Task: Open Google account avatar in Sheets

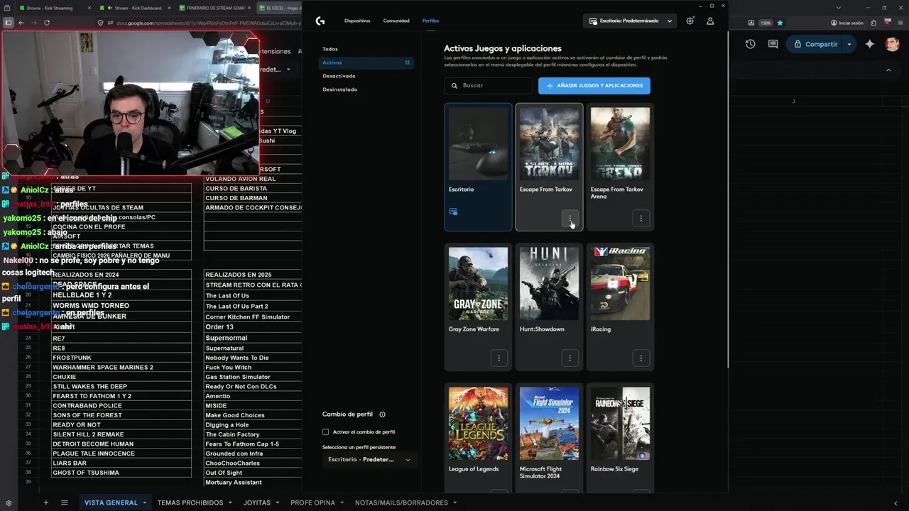Action: (x=893, y=44)
